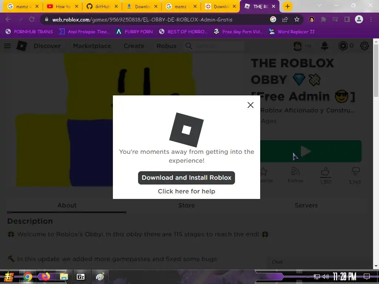
Task: Share this page via share icon
Action: point(285,20)
